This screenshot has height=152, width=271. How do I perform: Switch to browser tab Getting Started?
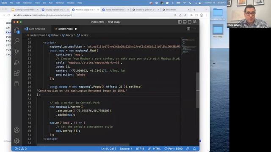25,10
